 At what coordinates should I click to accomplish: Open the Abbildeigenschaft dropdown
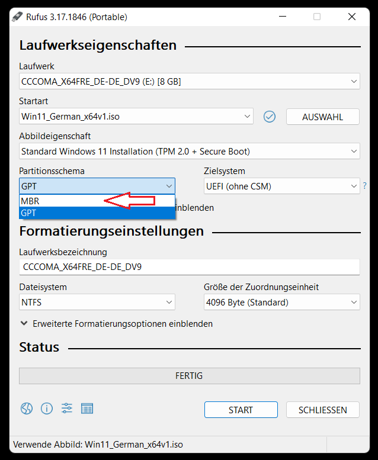[190, 151]
